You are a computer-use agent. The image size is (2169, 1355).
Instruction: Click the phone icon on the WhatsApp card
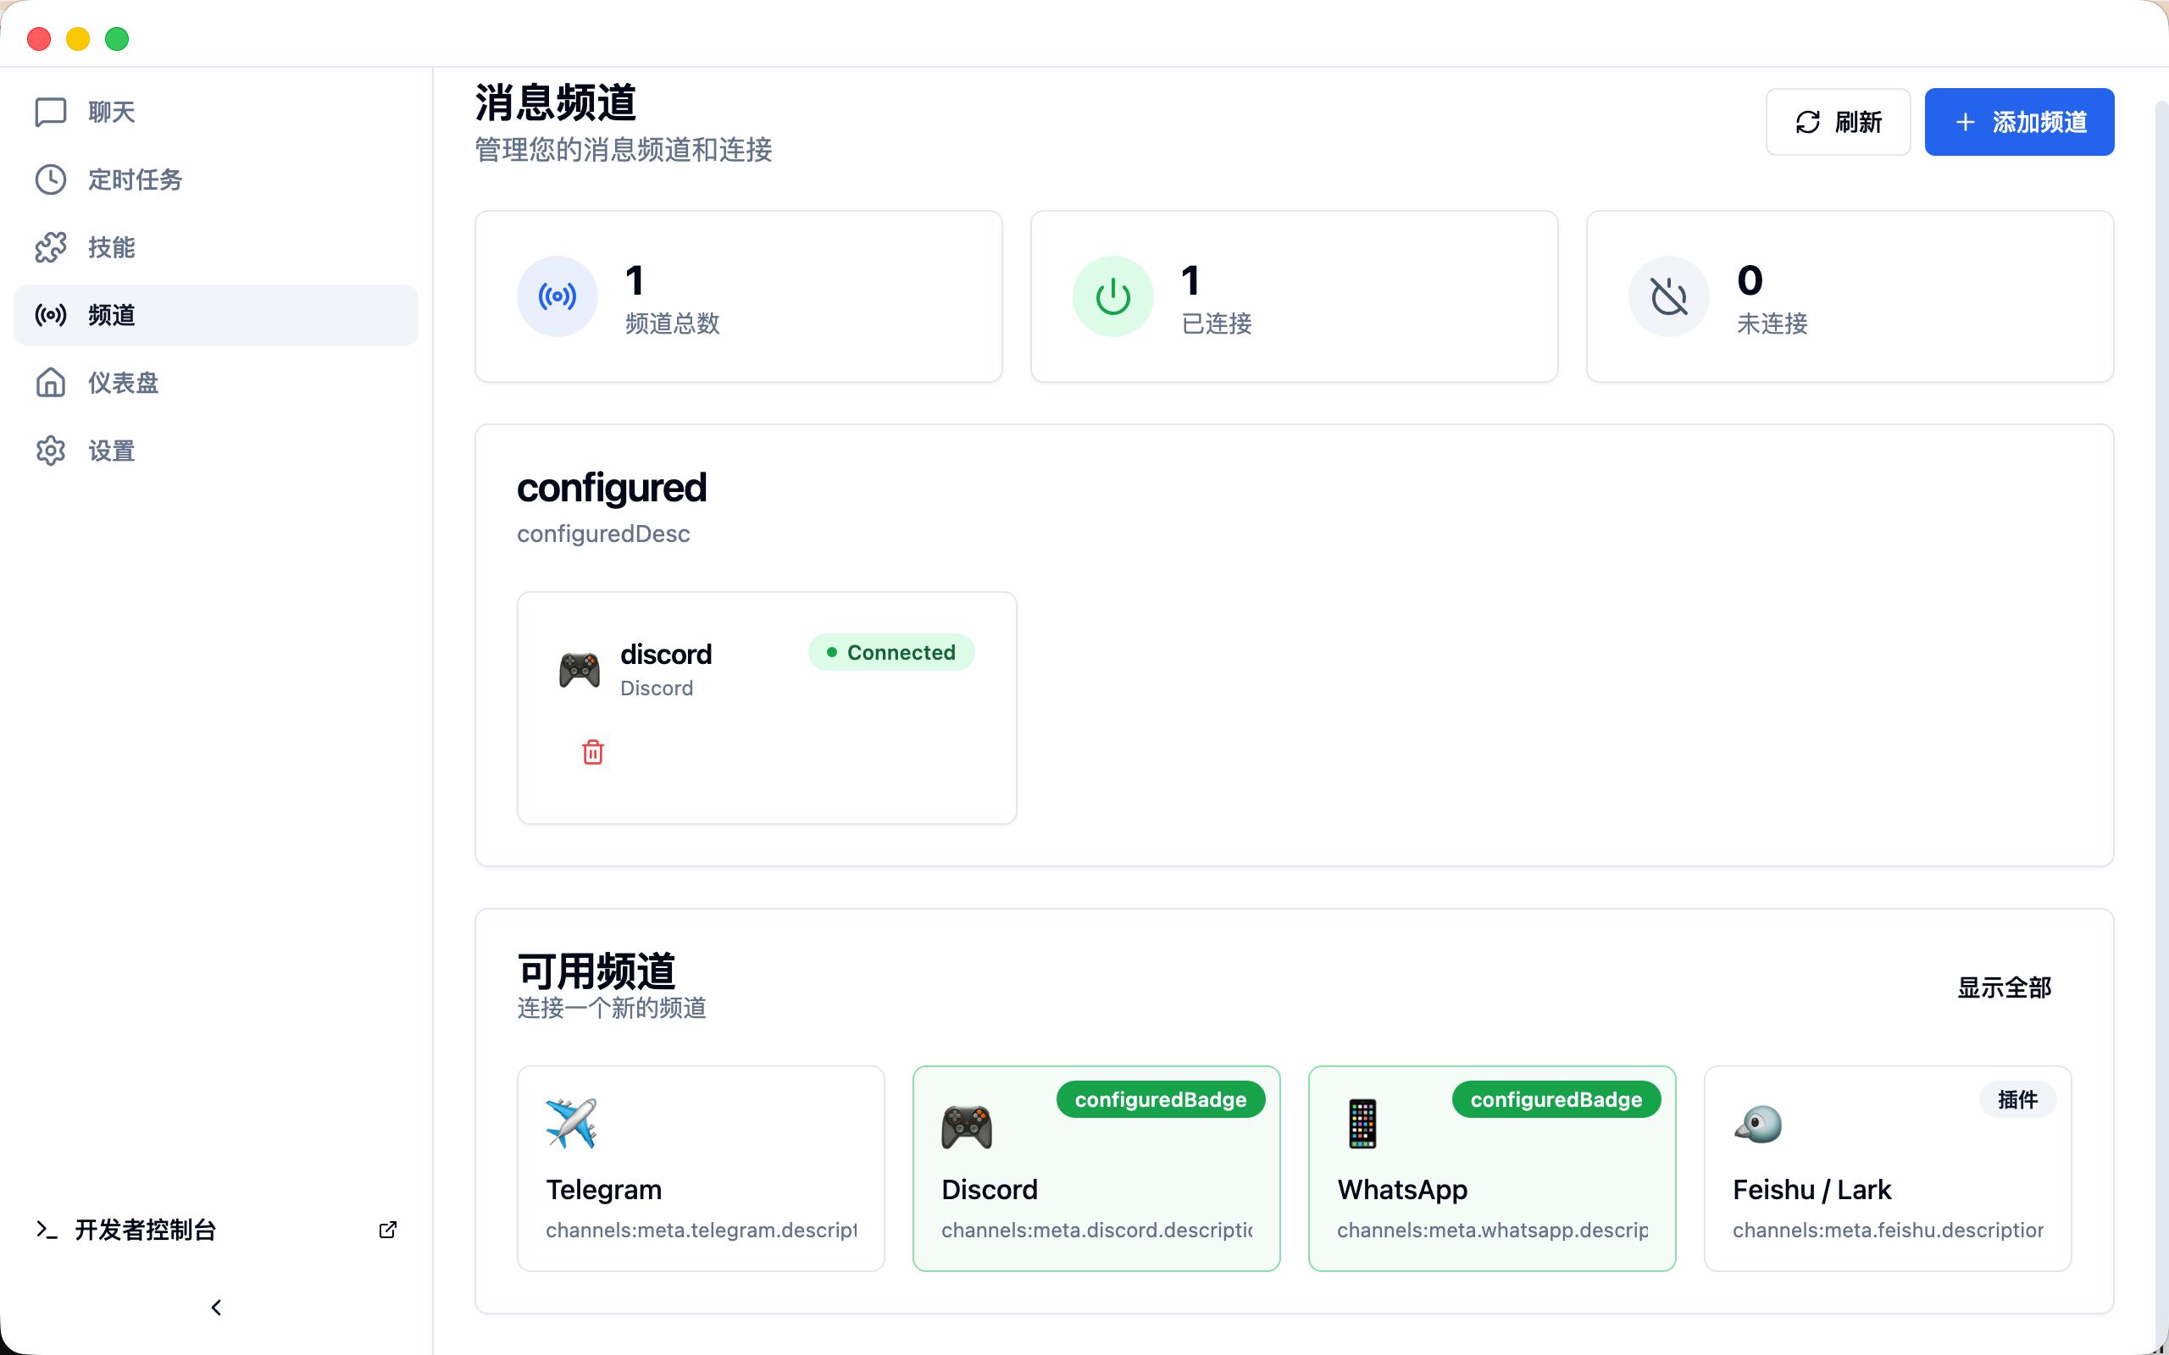[1362, 1125]
